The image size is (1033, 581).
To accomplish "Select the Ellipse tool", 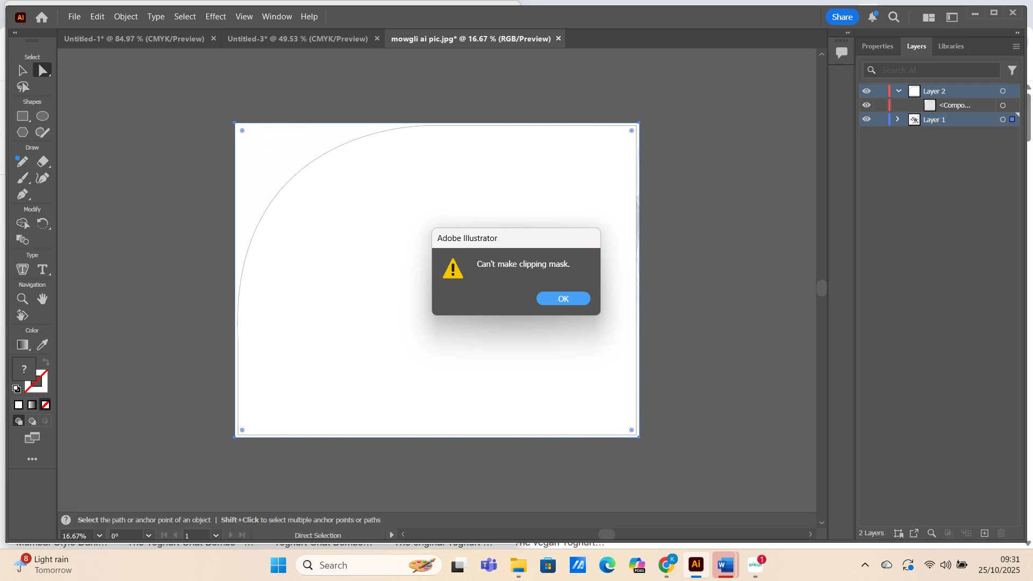I will (x=43, y=116).
